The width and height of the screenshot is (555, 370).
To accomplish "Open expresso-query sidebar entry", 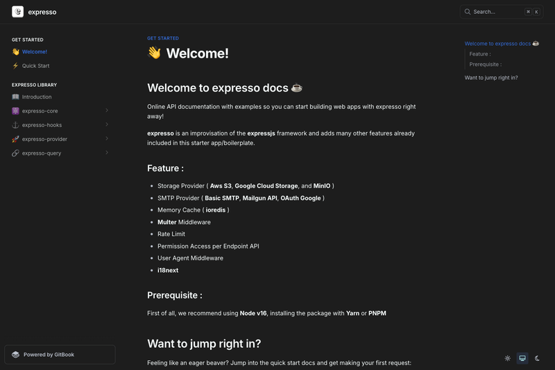I will pyautogui.click(x=42, y=153).
